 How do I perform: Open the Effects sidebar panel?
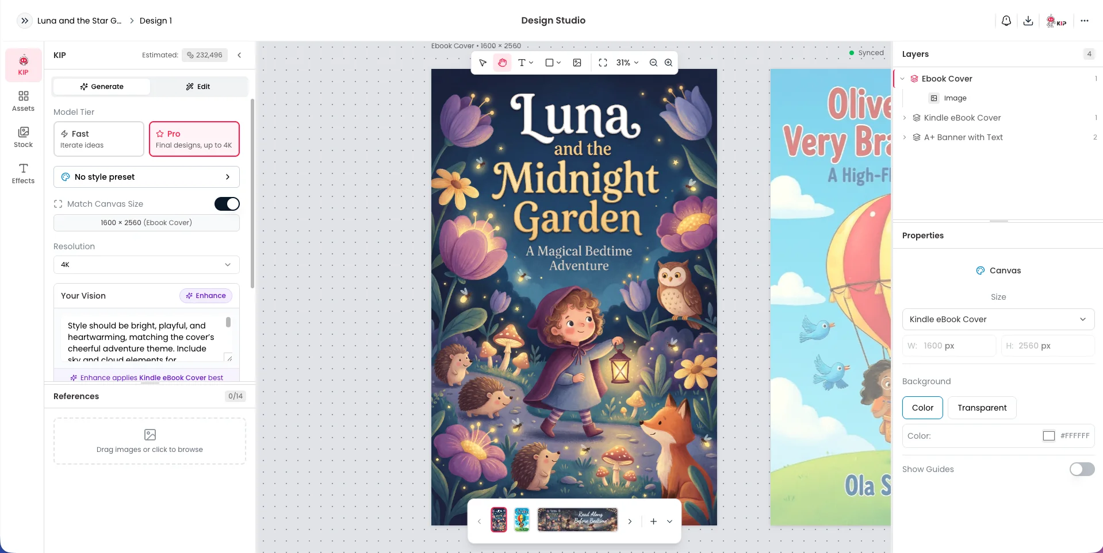point(24,173)
